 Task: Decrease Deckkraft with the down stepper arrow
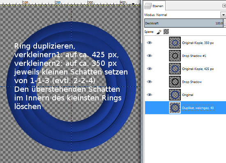[x=225, y=25]
